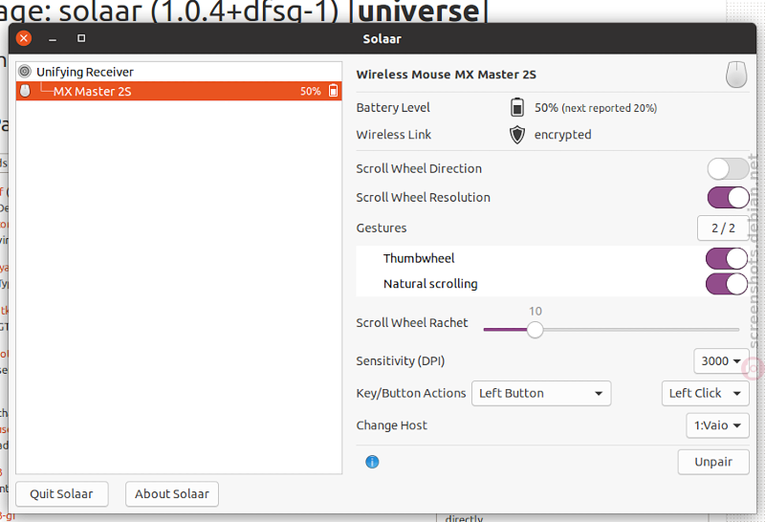Click the 50% battery text in device list
Screen dimensions: 765x522
pyautogui.click(x=310, y=91)
